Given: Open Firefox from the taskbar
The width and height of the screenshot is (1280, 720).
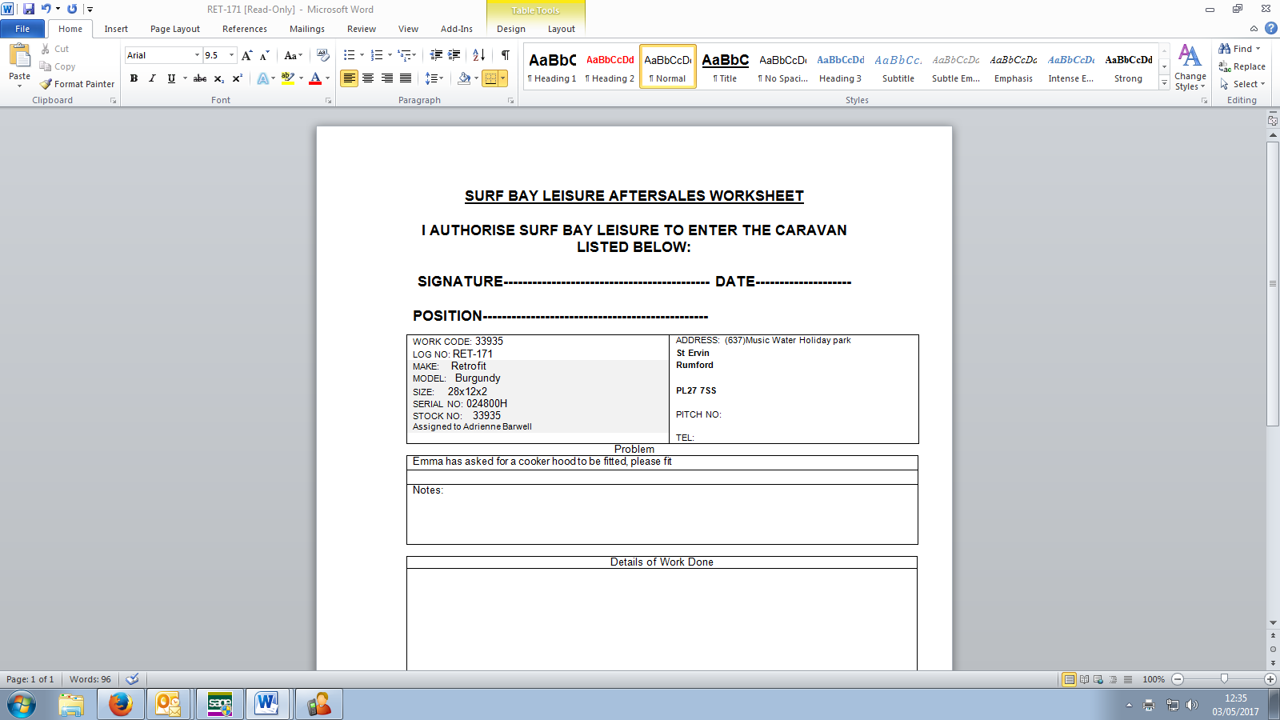Looking at the screenshot, I should coord(121,704).
